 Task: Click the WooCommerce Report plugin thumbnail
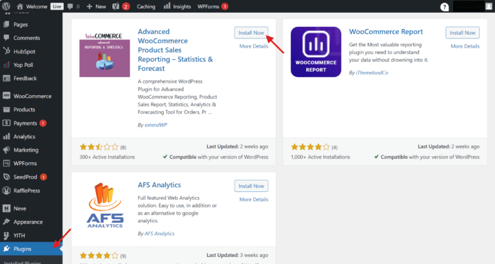click(316, 52)
